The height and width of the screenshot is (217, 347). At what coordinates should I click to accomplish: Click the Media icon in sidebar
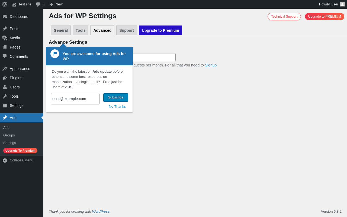(5, 38)
